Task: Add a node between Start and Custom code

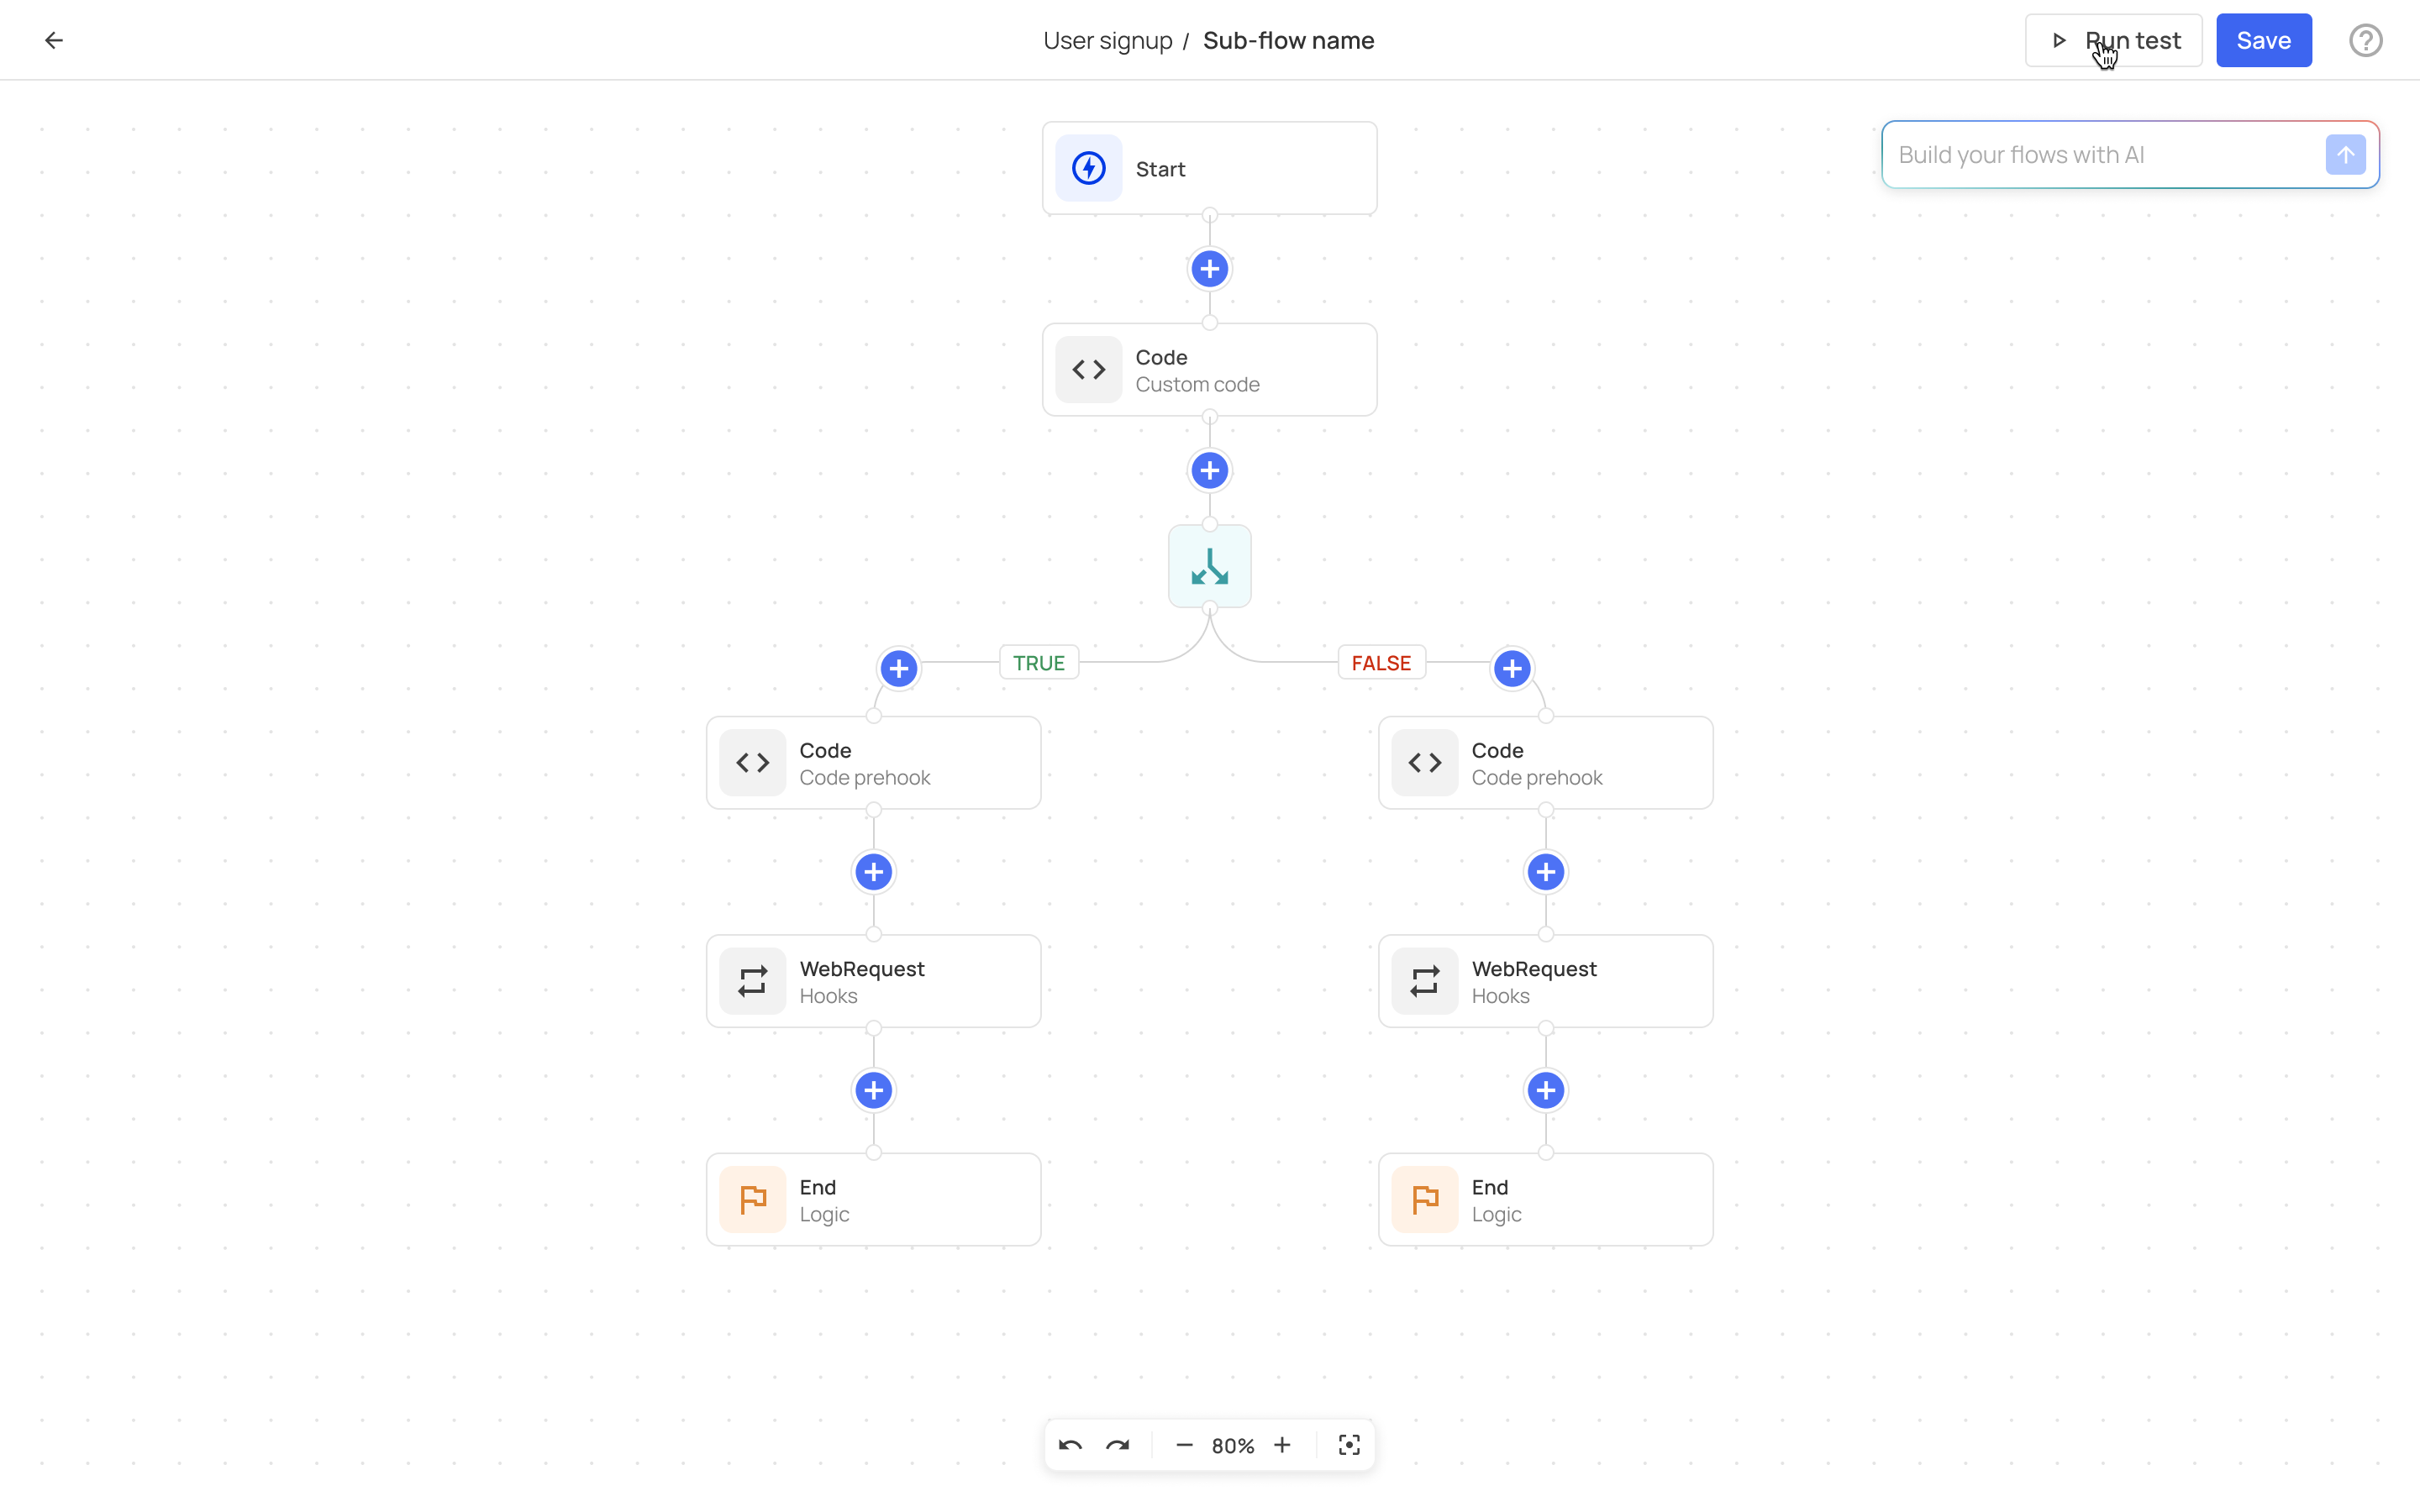Action: [x=1209, y=268]
